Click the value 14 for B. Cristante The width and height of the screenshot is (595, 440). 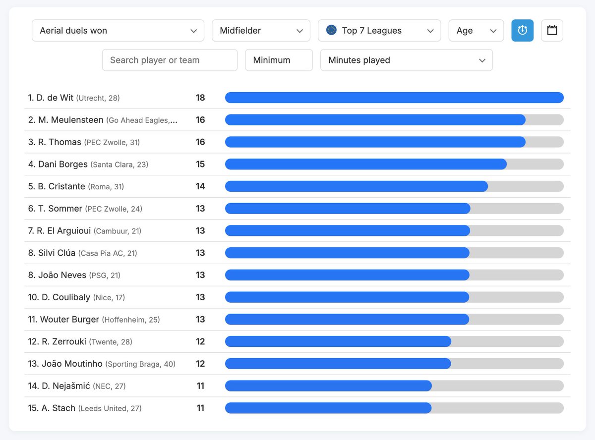click(x=200, y=186)
